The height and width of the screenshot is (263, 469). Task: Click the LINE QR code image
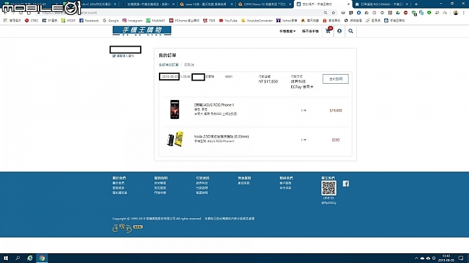pos(329,188)
